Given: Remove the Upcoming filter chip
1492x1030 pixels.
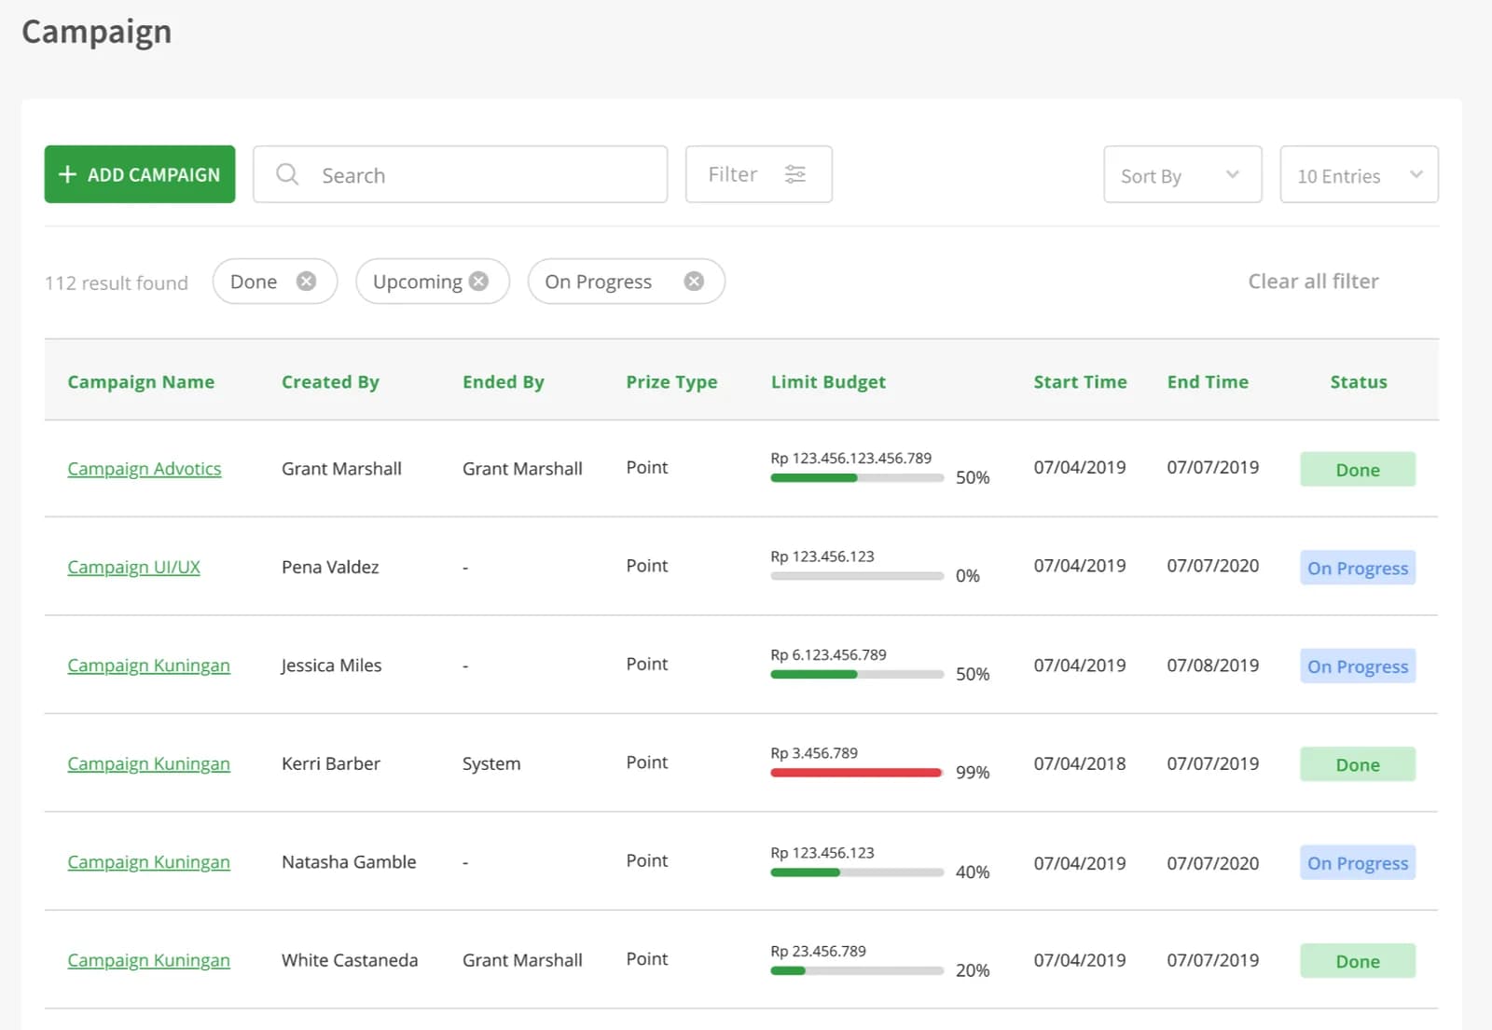Looking at the screenshot, I should 478,282.
